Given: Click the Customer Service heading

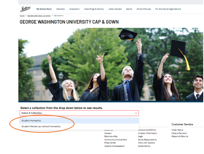Looking at the screenshot, I should [x=182, y=124].
